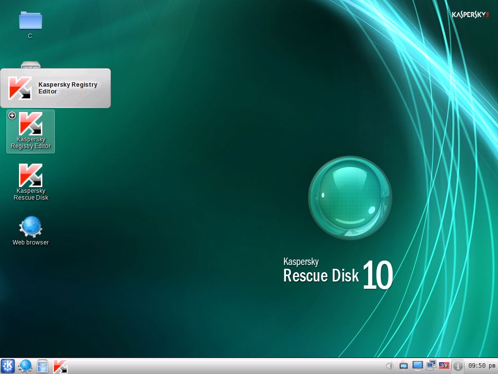Launch web browser from the taskbar
Screen dimensions: 498x374
click(25, 366)
